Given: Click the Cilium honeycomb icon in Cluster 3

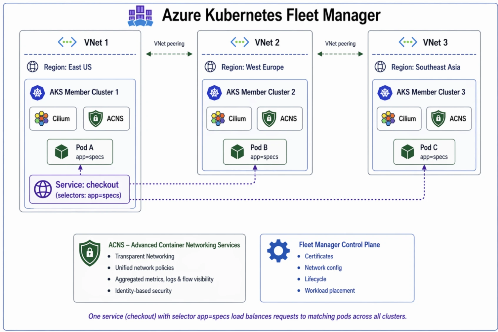Looking at the screenshot, I should click(388, 119).
